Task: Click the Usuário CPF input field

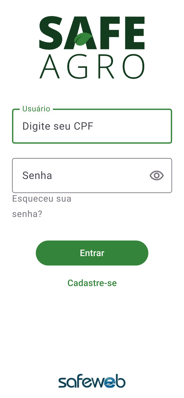Action: point(92,126)
